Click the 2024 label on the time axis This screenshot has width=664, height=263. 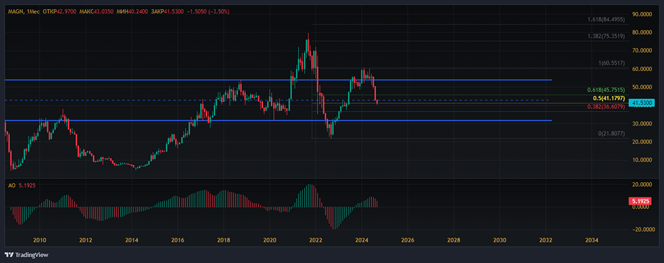(362, 240)
